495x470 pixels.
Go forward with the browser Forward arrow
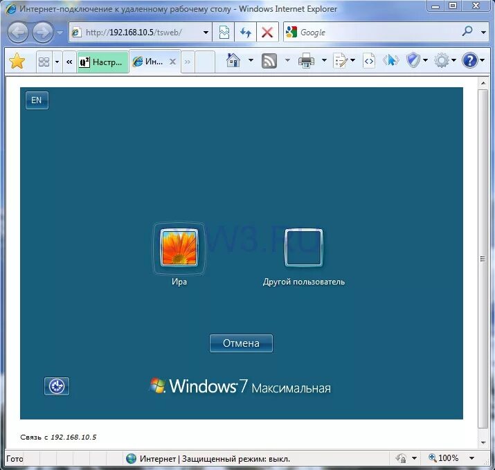[x=43, y=33]
